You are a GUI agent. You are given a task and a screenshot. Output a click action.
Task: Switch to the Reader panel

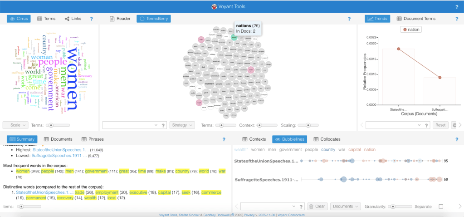click(x=120, y=19)
